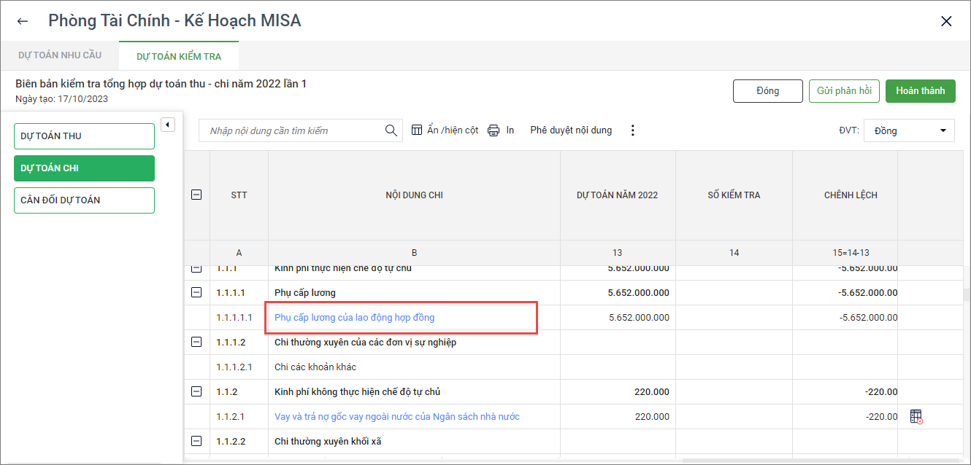Click the show/hide columns icon
971x465 pixels.
point(417,130)
